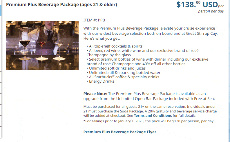Click the Energy Drinks bullet item
This screenshot has width=230, height=142.
coord(100,81)
